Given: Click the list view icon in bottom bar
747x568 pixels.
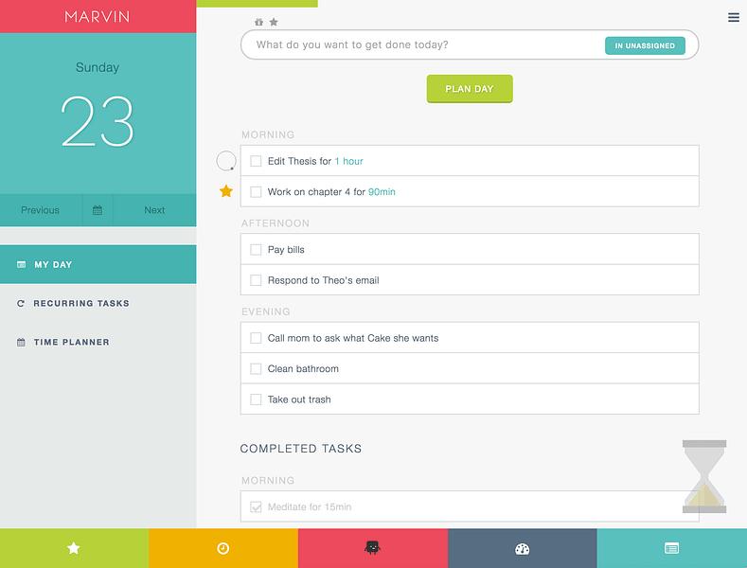Looking at the screenshot, I should pyautogui.click(x=671, y=548).
